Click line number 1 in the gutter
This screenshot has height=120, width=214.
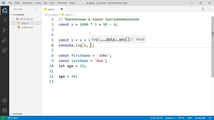52,19
